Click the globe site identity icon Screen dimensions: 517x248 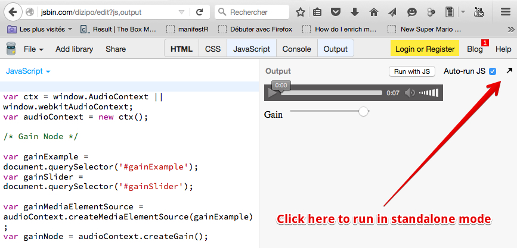(x=30, y=12)
